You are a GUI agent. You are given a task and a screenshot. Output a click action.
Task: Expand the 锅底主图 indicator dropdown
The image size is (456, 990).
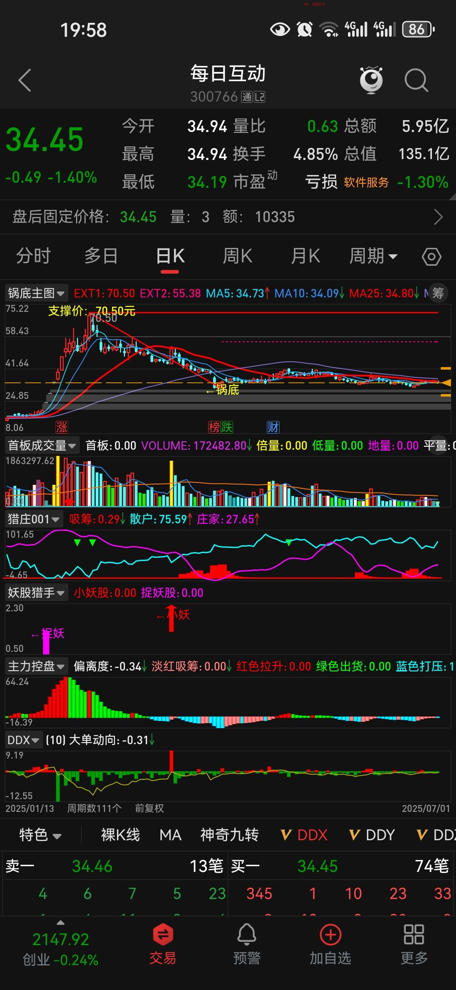pos(36,293)
